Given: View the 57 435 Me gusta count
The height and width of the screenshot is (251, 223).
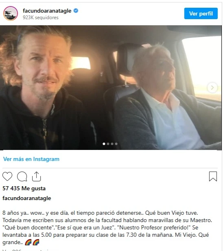Looking at the screenshot, I should pos(24,188).
